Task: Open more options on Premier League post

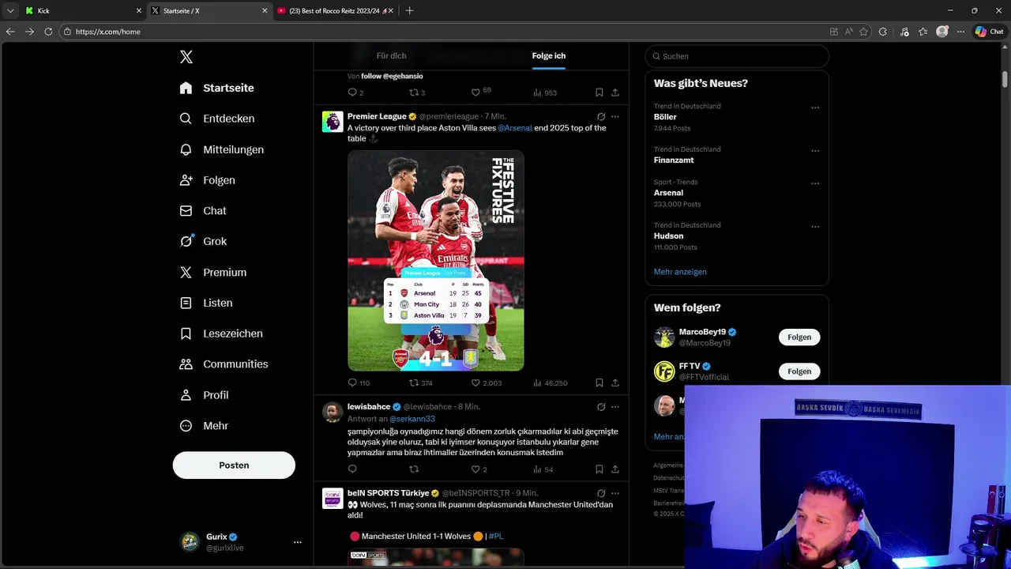Action: 615,116
